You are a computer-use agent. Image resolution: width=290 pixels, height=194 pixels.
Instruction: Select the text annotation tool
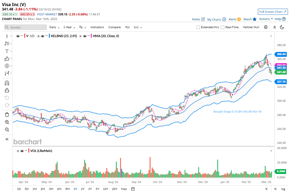pyautogui.click(x=7, y=51)
